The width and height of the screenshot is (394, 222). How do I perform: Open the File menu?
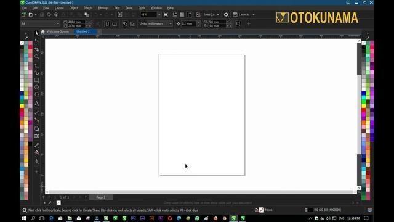[x=25, y=8]
